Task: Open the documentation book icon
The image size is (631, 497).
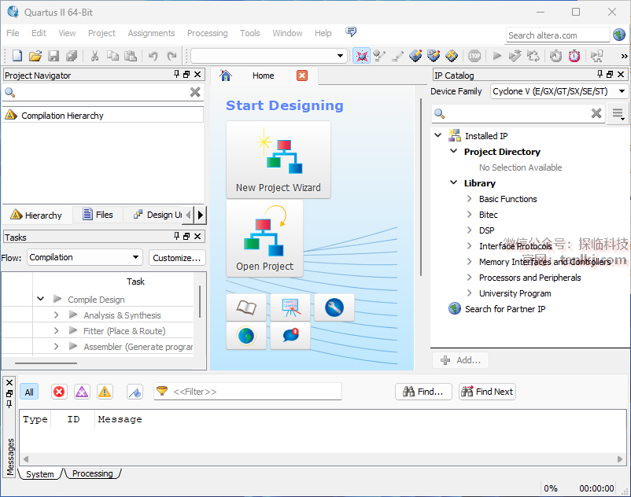Action: [x=246, y=307]
